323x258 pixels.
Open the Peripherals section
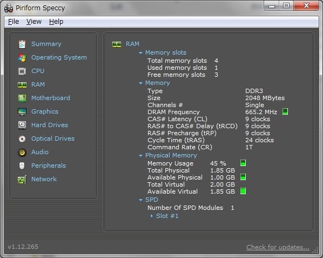pos(49,166)
